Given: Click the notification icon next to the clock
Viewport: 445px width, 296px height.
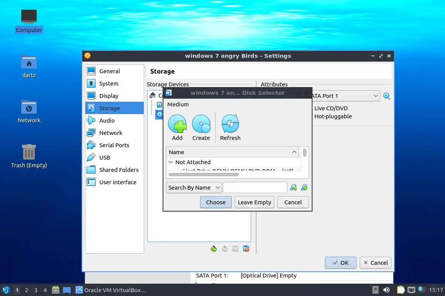Looking at the screenshot, I should click(x=421, y=289).
